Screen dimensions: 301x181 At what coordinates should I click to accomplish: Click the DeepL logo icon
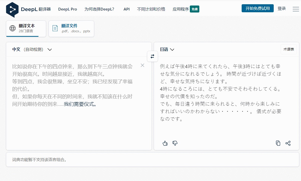click(x=12, y=9)
